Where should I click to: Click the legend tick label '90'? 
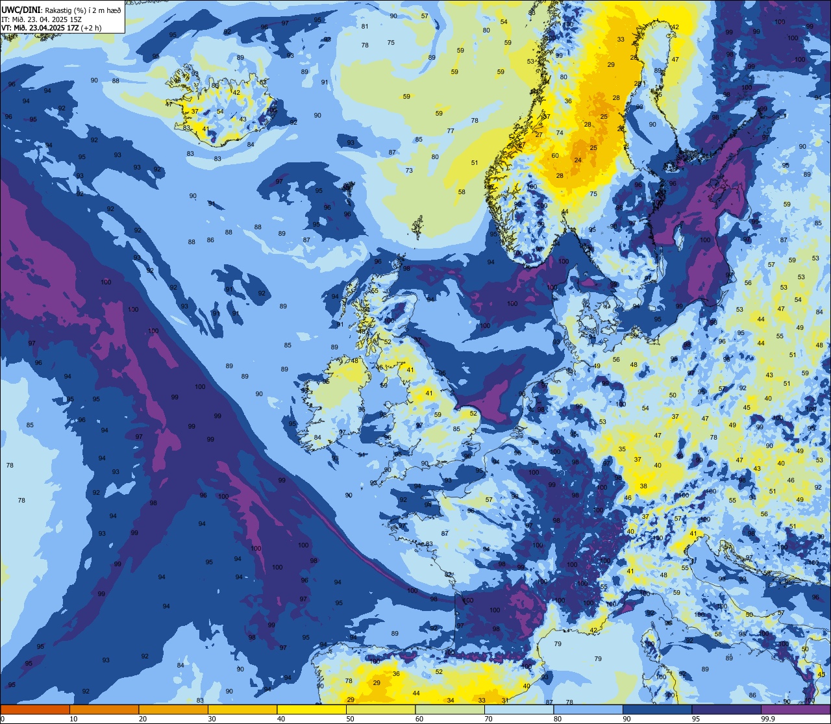[626, 719]
